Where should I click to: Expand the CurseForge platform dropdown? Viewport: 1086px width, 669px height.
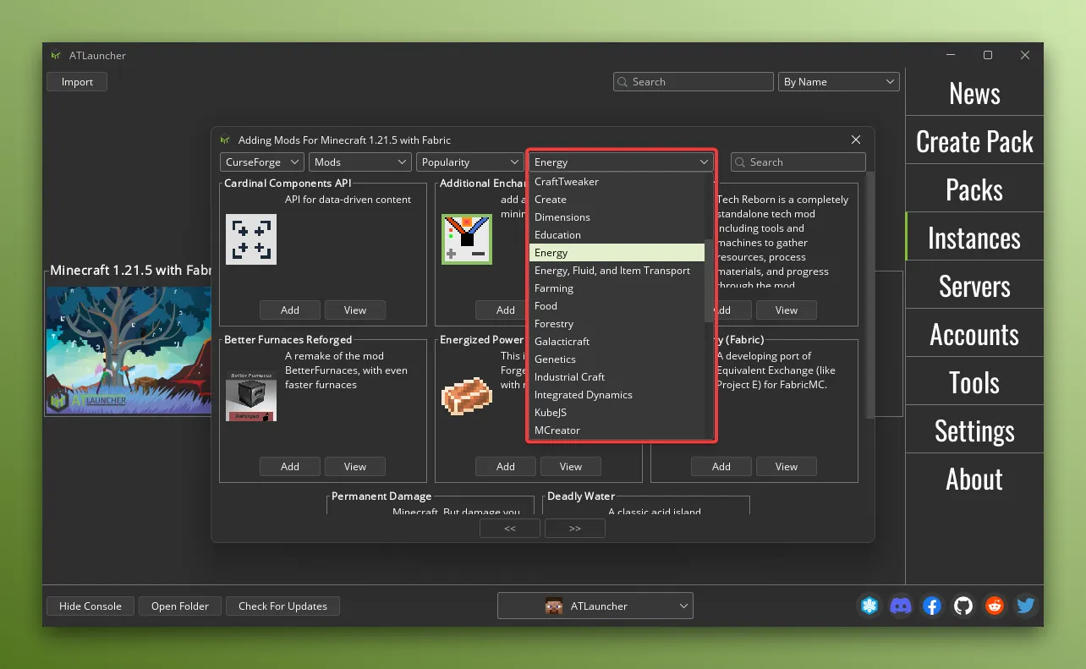(262, 162)
